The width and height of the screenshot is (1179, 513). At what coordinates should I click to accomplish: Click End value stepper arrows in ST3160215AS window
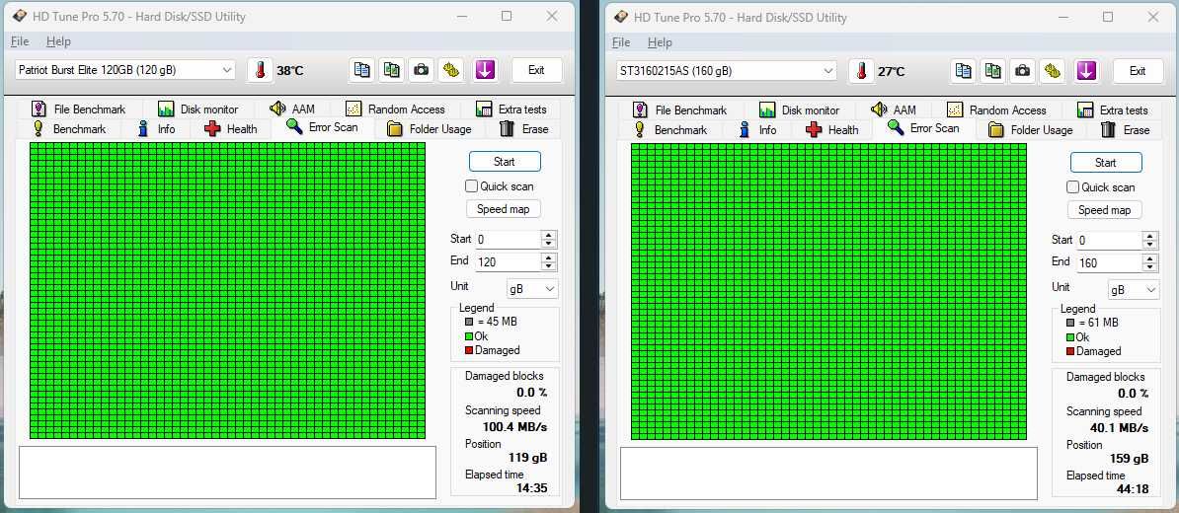[1150, 262]
